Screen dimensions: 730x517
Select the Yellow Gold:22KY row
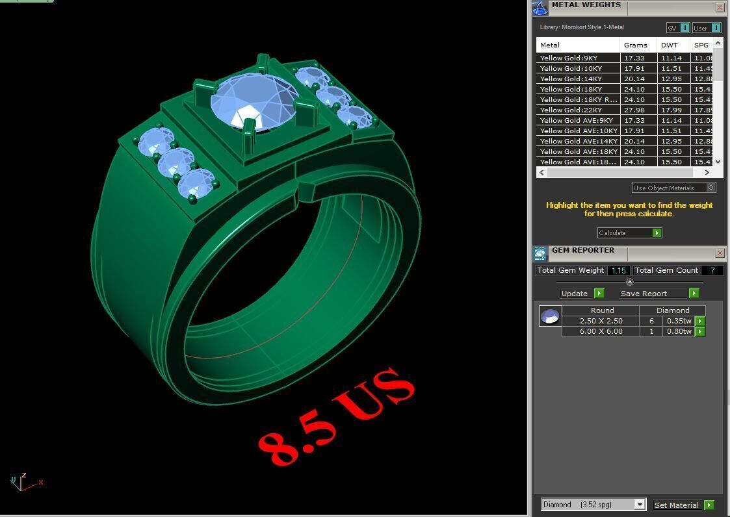tap(624, 110)
